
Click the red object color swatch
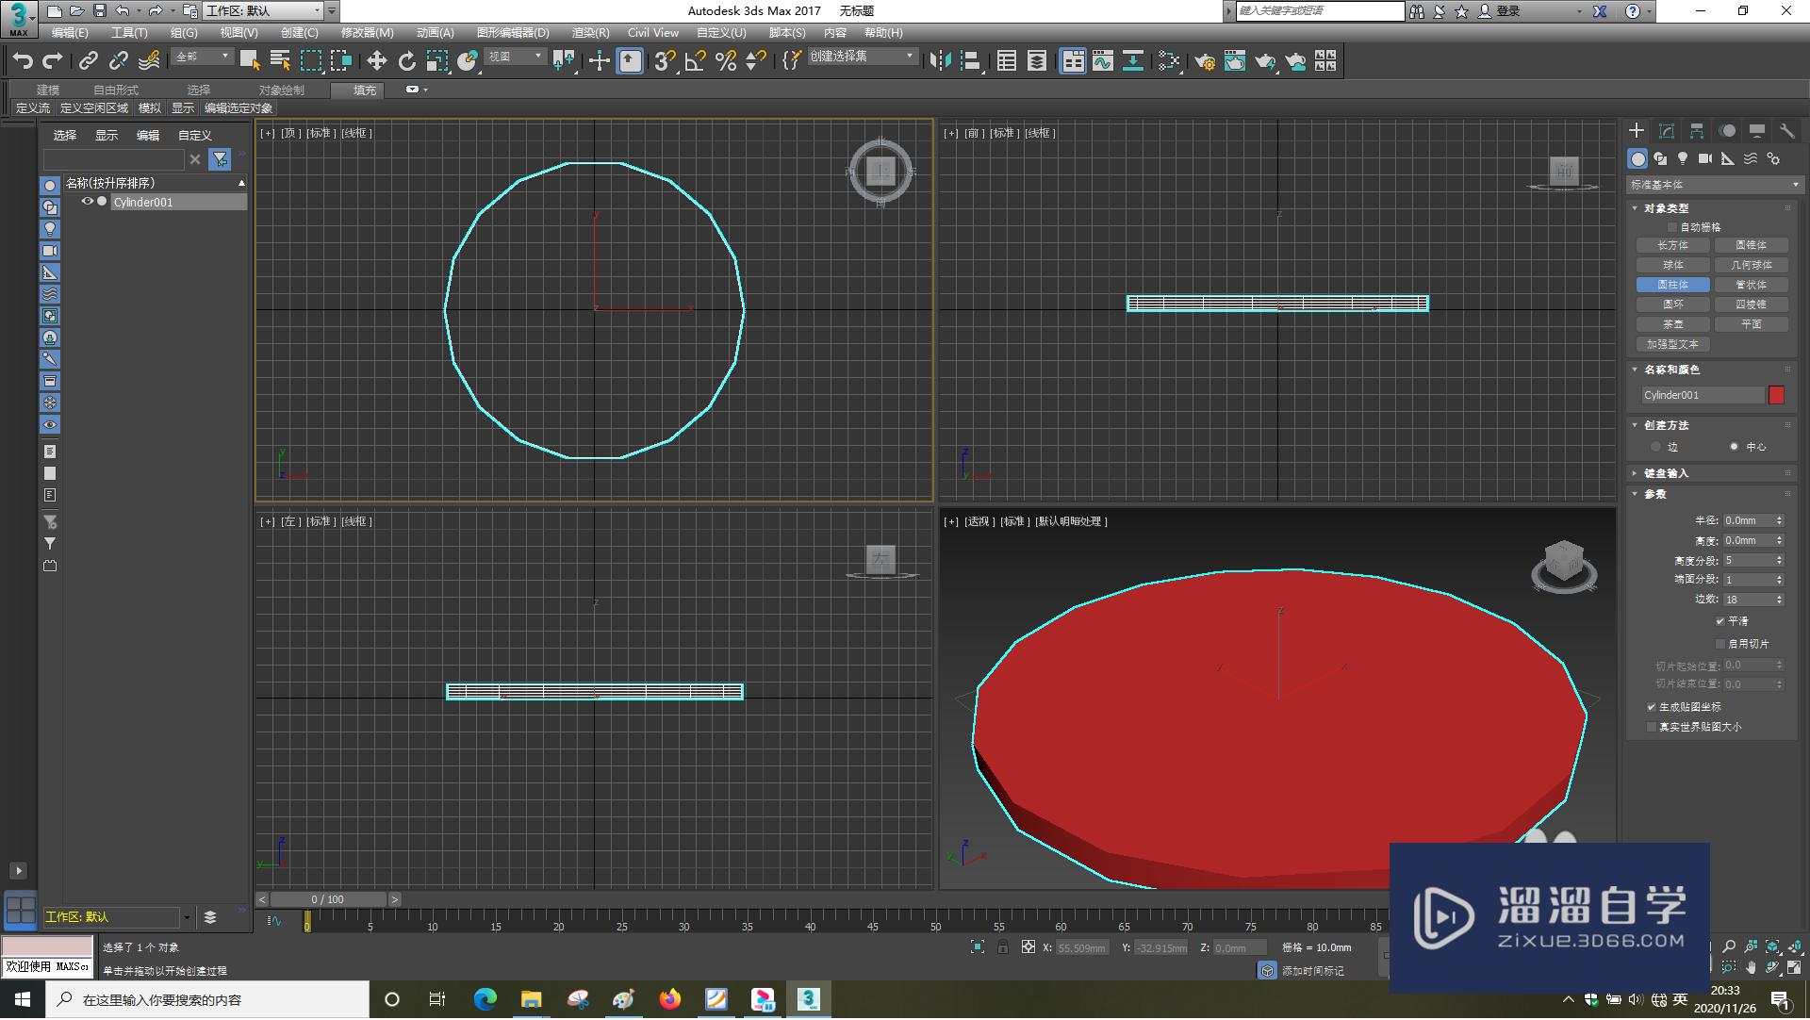(x=1776, y=395)
